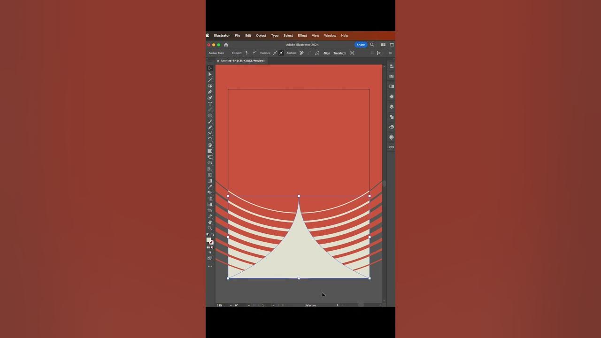
Task: Open control bar panel menu
Action: tap(390, 53)
